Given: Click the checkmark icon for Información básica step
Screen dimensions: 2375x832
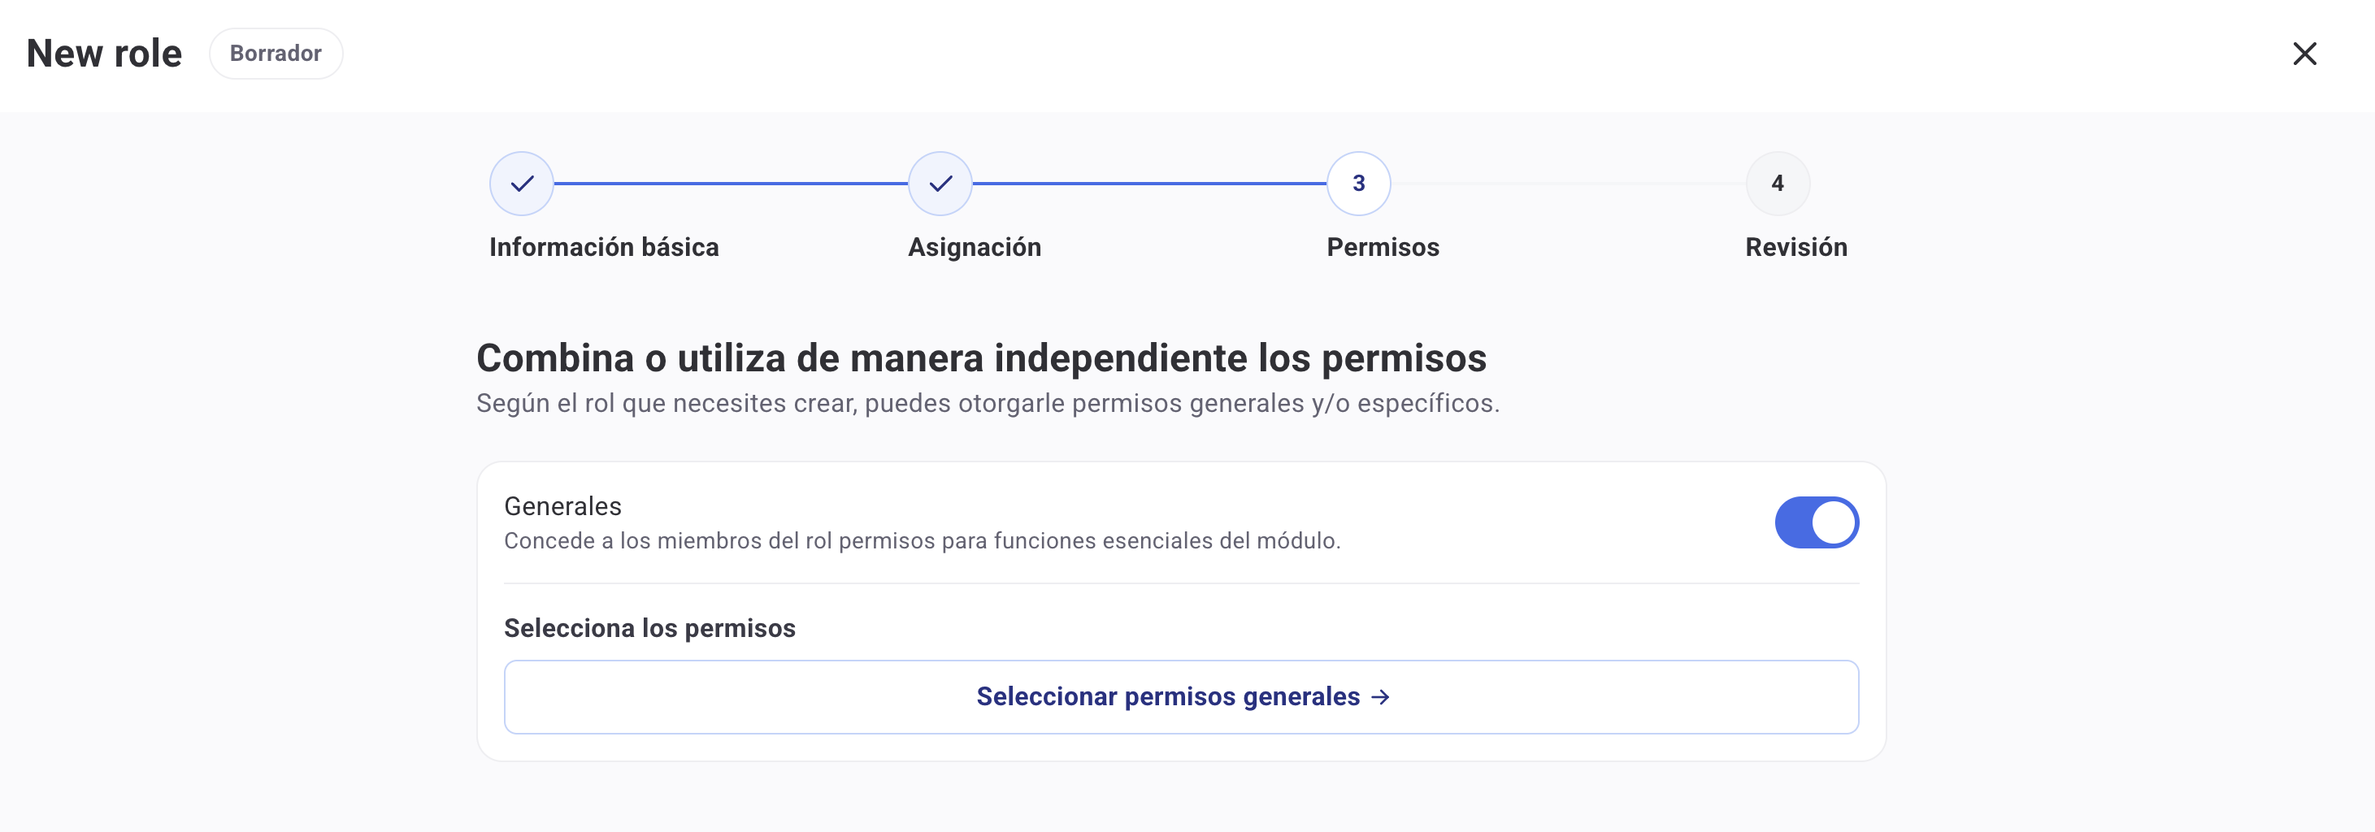Looking at the screenshot, I should coord(522,184).
